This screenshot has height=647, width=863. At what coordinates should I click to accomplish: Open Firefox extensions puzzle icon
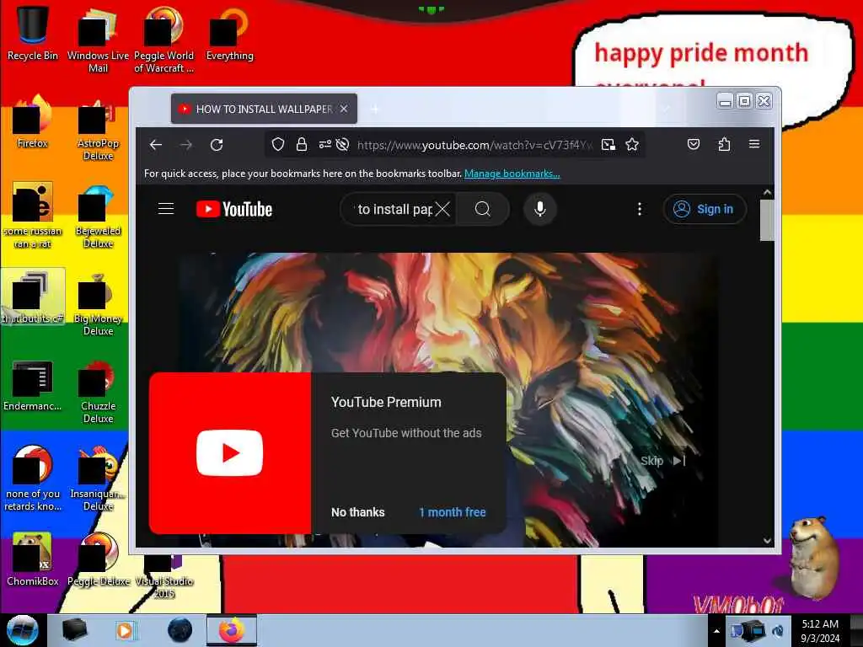click(x=724, y=144)
